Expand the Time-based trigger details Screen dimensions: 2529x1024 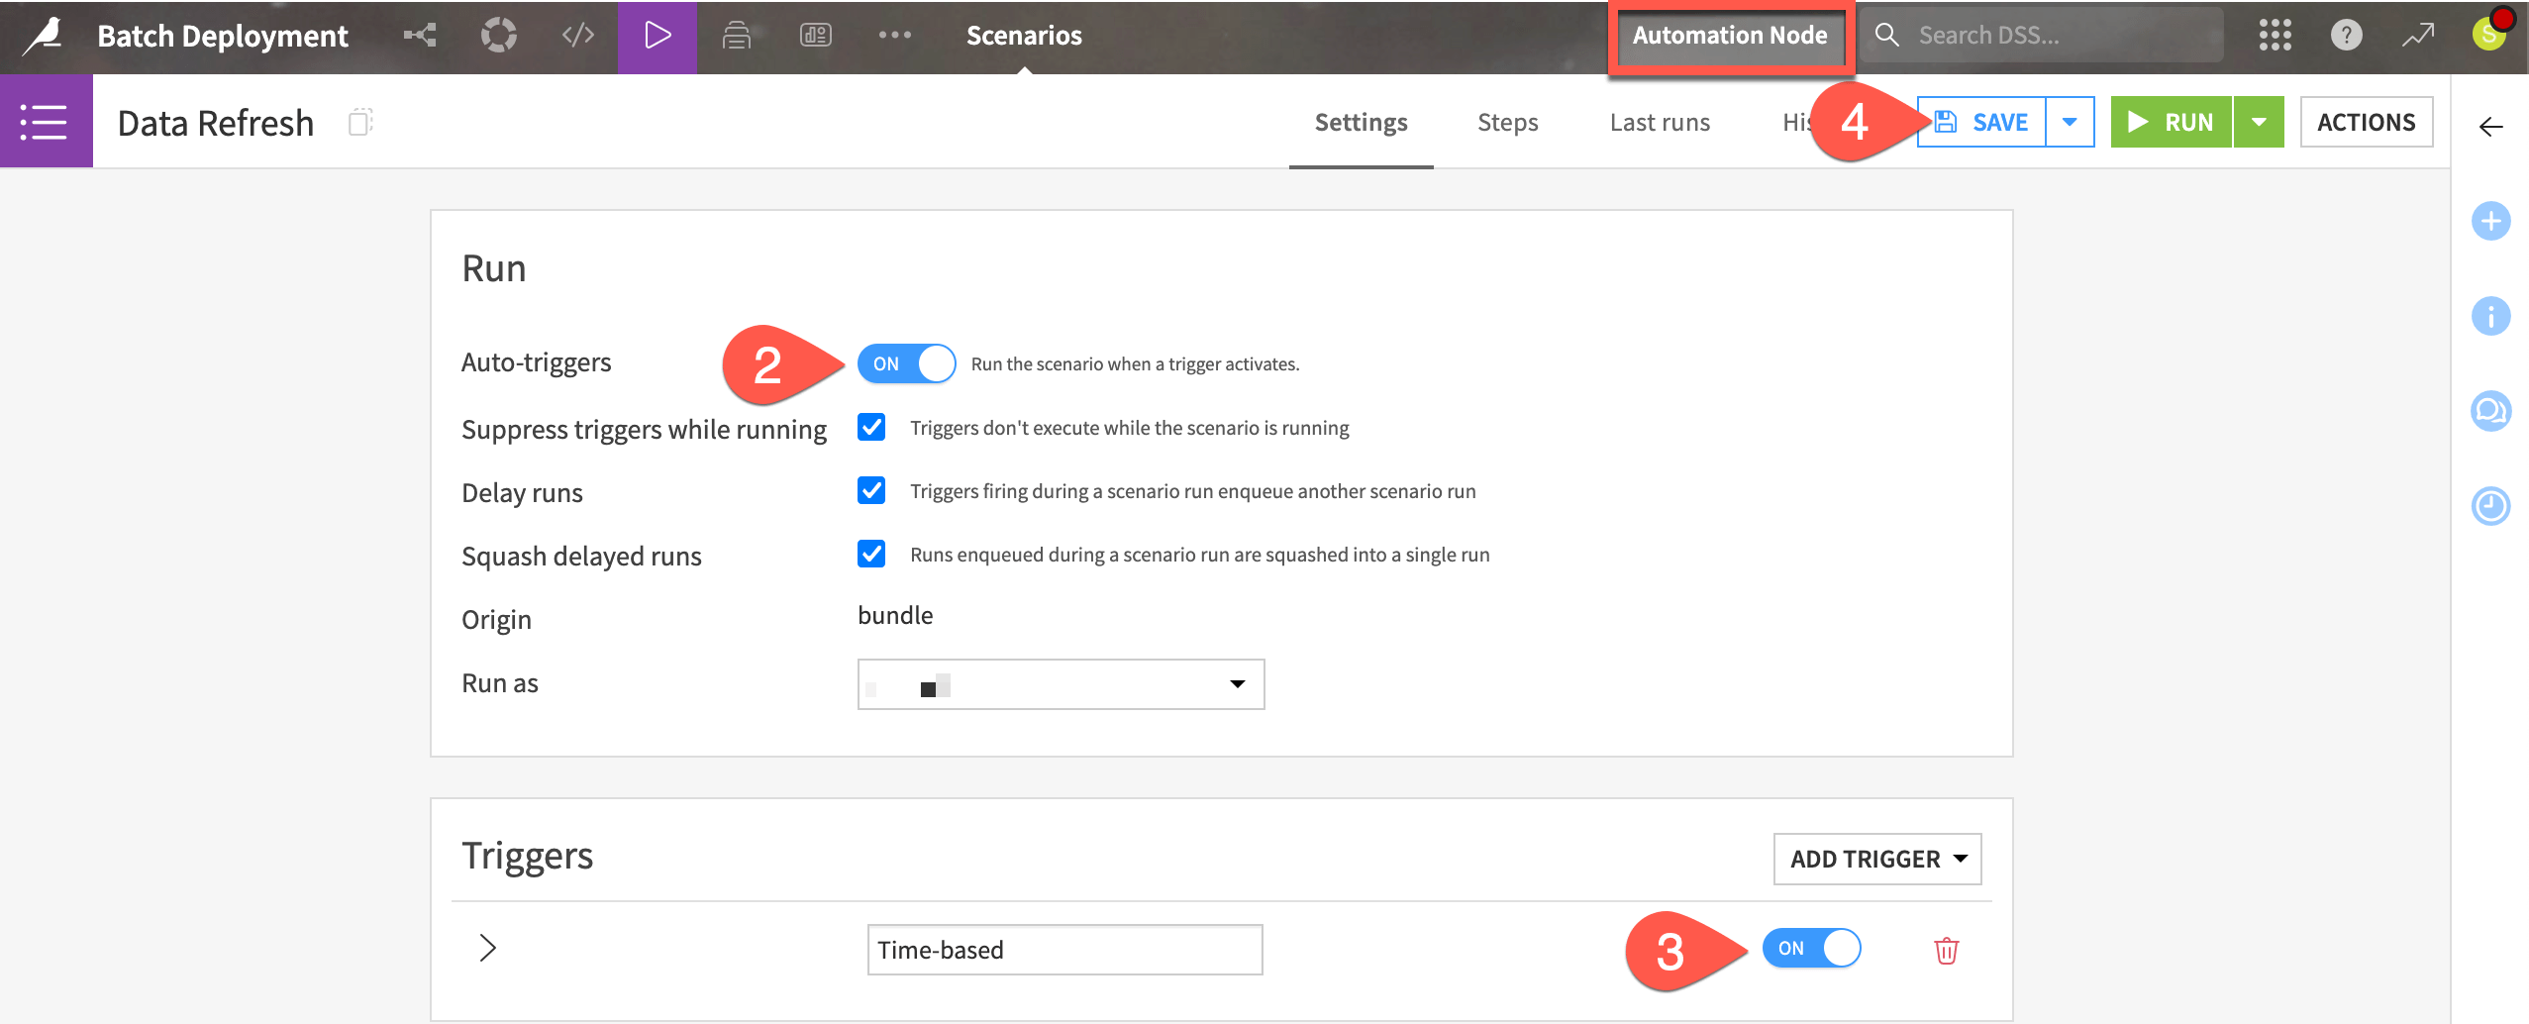pos(487,948)
